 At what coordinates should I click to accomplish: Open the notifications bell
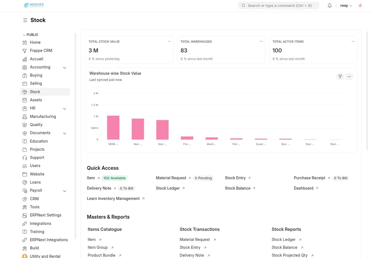[329, 5]
